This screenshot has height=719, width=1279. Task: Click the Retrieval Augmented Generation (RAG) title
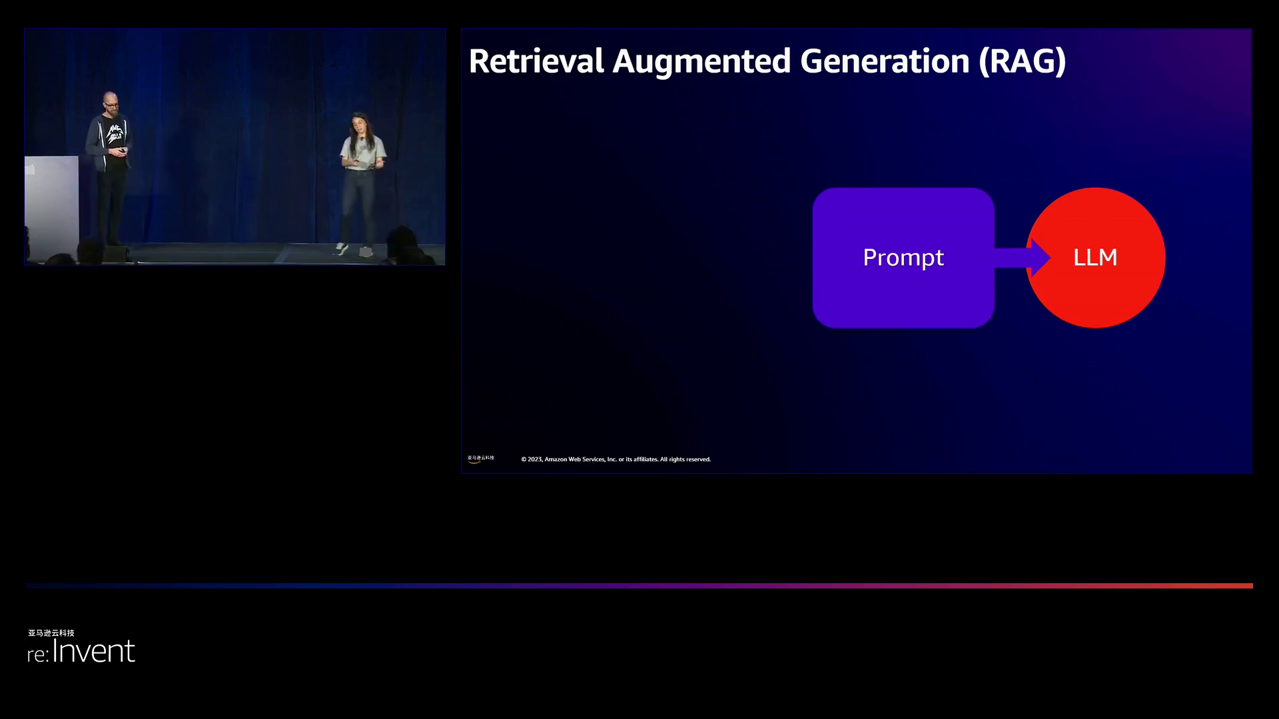(767, 61)
